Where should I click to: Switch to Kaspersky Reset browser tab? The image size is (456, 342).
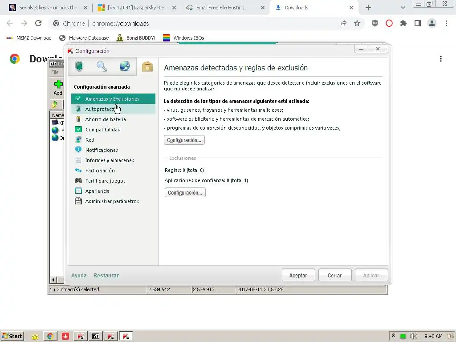pos(137,8)
